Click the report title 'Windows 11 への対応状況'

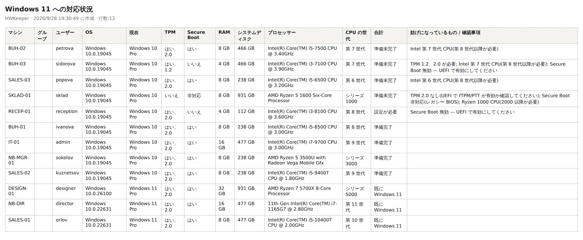[49, 9]
